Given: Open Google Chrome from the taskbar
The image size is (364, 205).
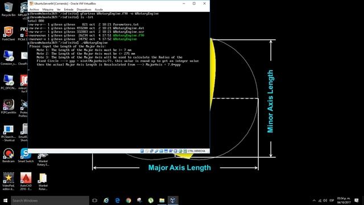Looking at the screenshot, I should tap(129, 200).
